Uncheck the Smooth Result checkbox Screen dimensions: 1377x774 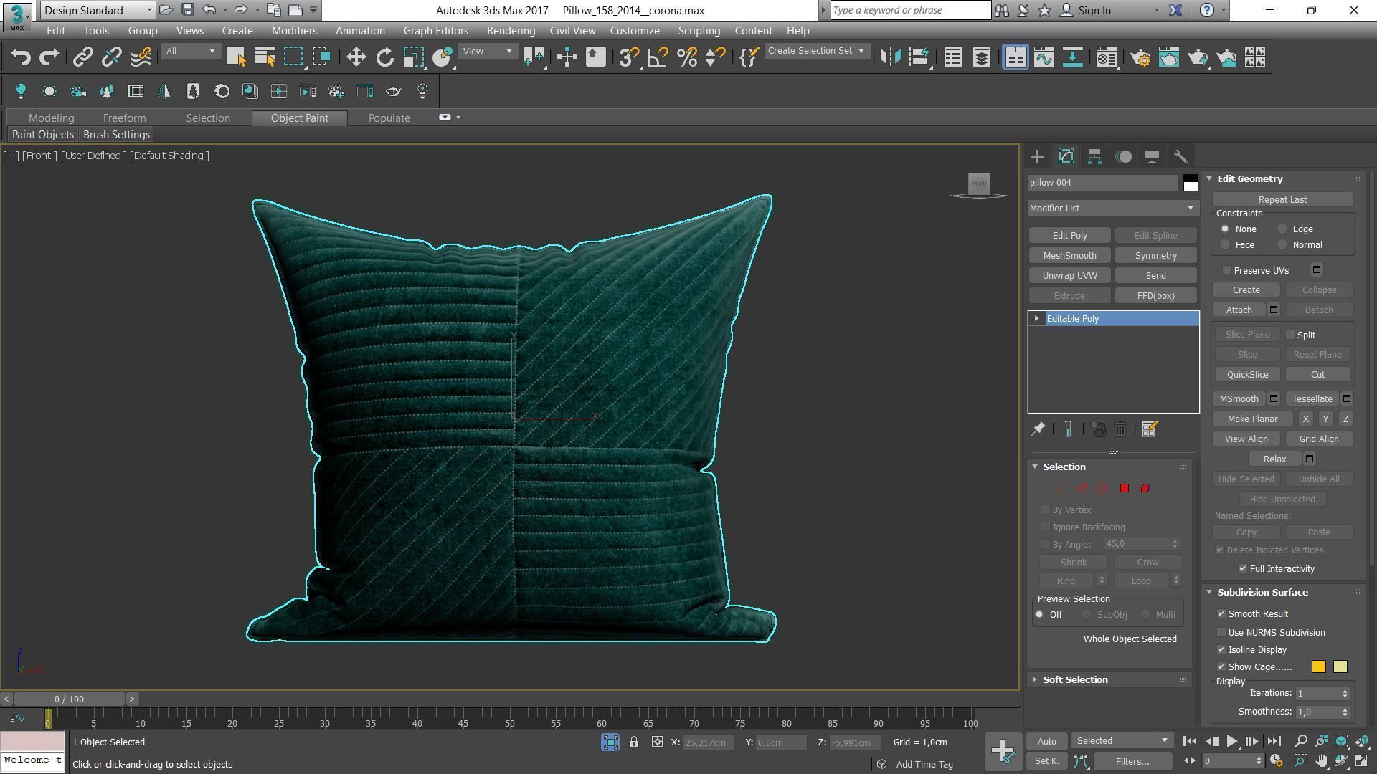point(1221,614)
